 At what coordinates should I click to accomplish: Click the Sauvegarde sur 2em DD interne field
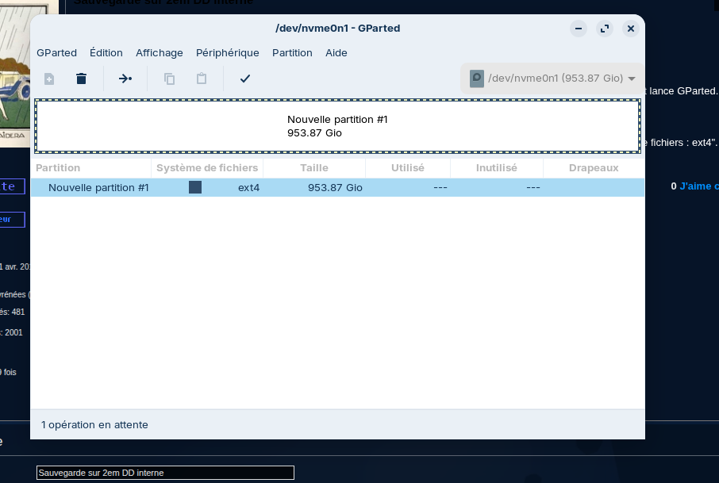click(x=165, y=473)
